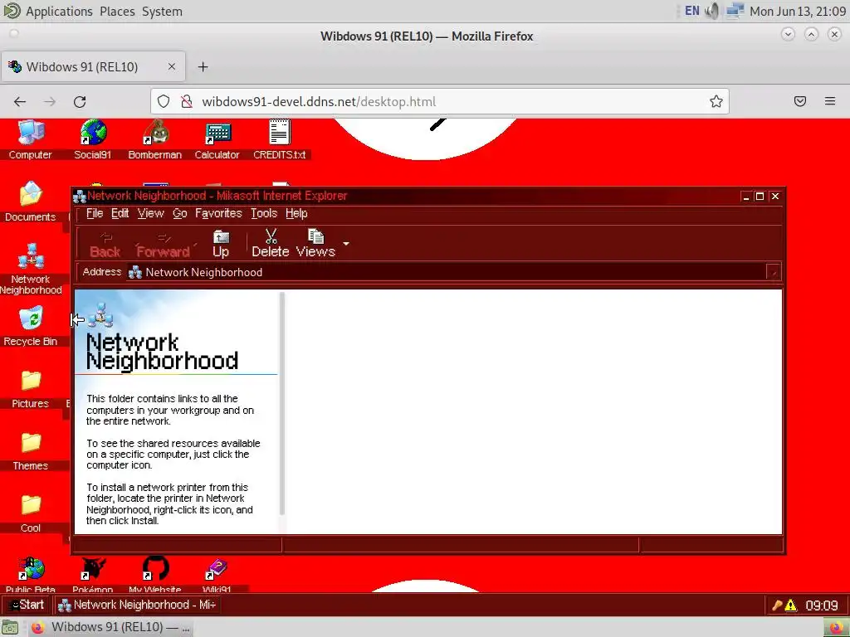The height and width of the screenshot is (637, 850).
Task: Click the Delete scissors toolbar button
Action: (x=270, y=243)
